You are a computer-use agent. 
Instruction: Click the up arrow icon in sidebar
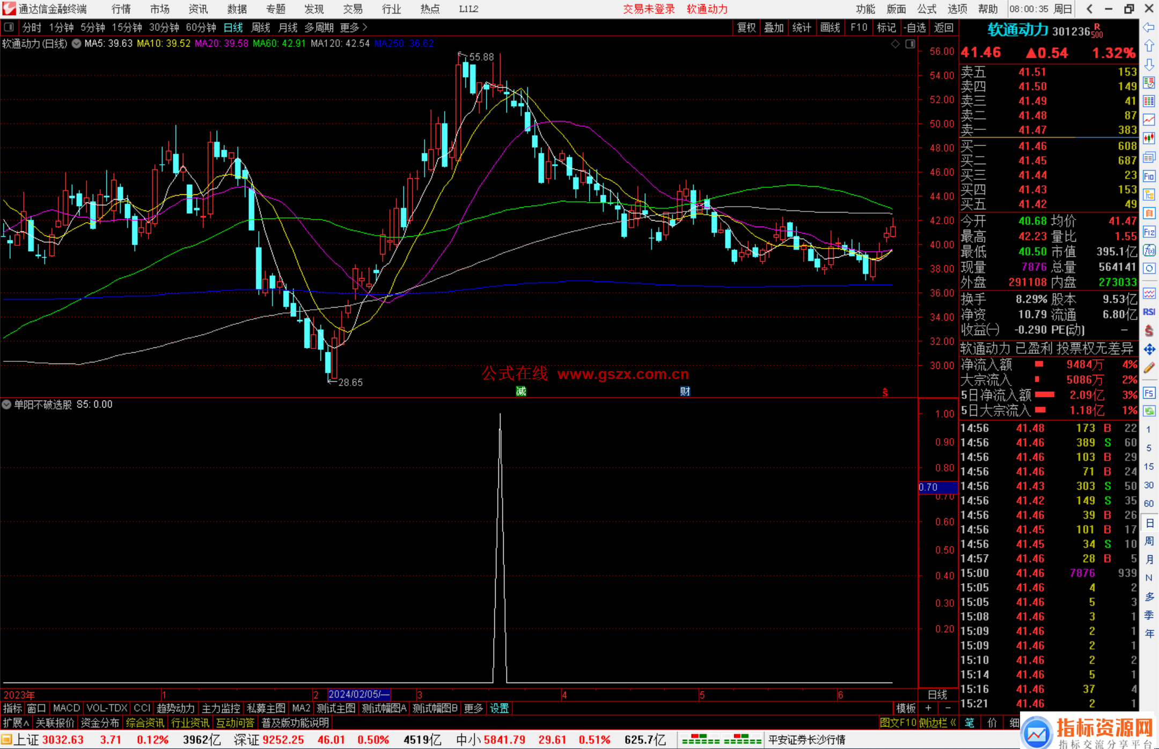tap(1149, 46)
